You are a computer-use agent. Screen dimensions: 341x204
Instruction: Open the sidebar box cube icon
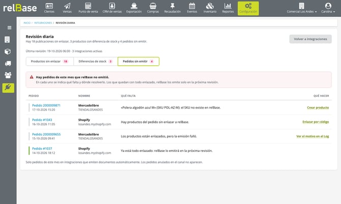(8, 52)
